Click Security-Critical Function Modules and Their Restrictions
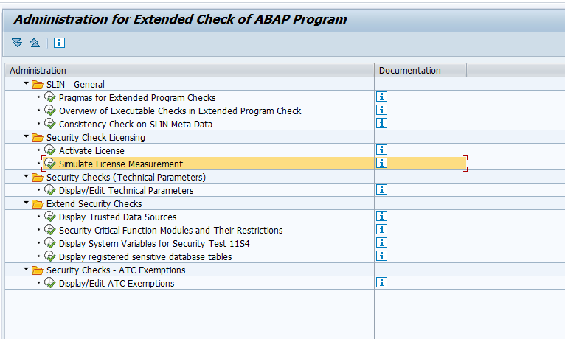Screen dimensions: 565x339 pos(171,231)
